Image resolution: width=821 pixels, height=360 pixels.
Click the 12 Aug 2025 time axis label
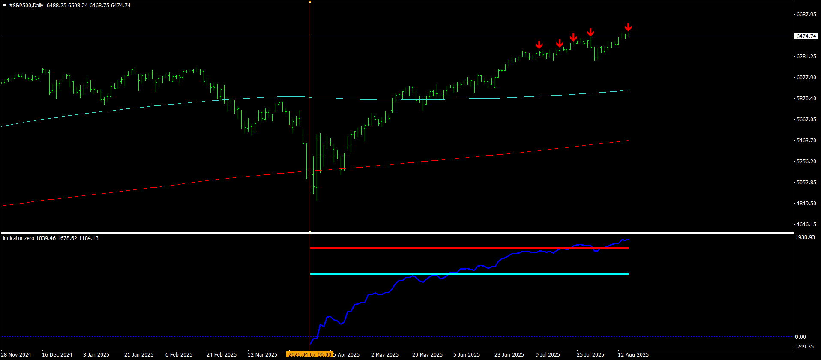tap(633, 355)
